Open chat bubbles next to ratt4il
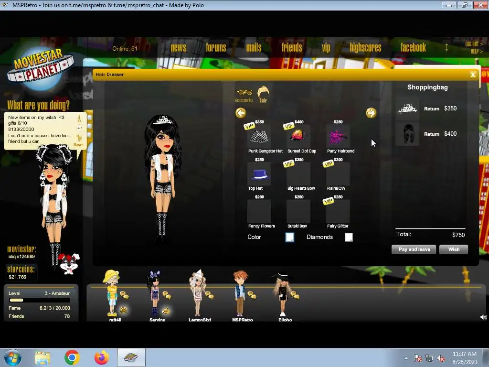Image resolution: width=489 pixels, height=367 pixels. point(125,295)
